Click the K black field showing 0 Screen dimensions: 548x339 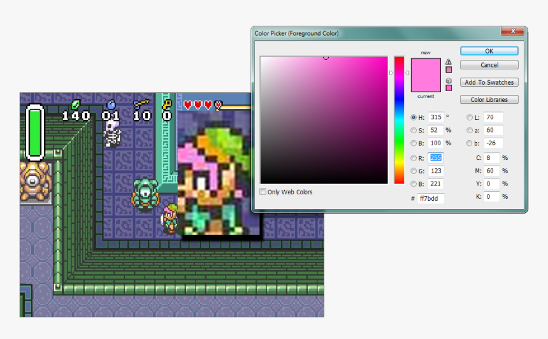click(492, 196)
